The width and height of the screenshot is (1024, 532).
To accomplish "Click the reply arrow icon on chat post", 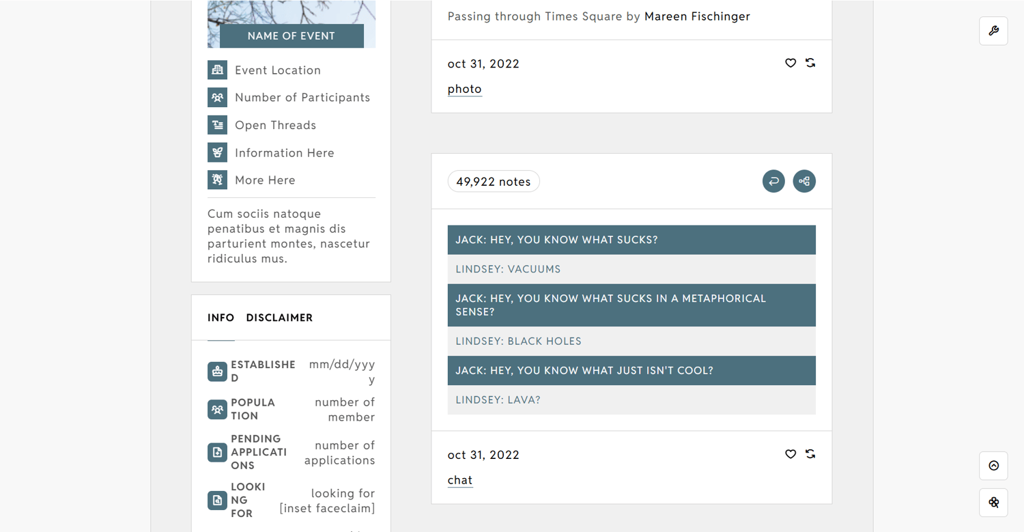I will 773,181.
